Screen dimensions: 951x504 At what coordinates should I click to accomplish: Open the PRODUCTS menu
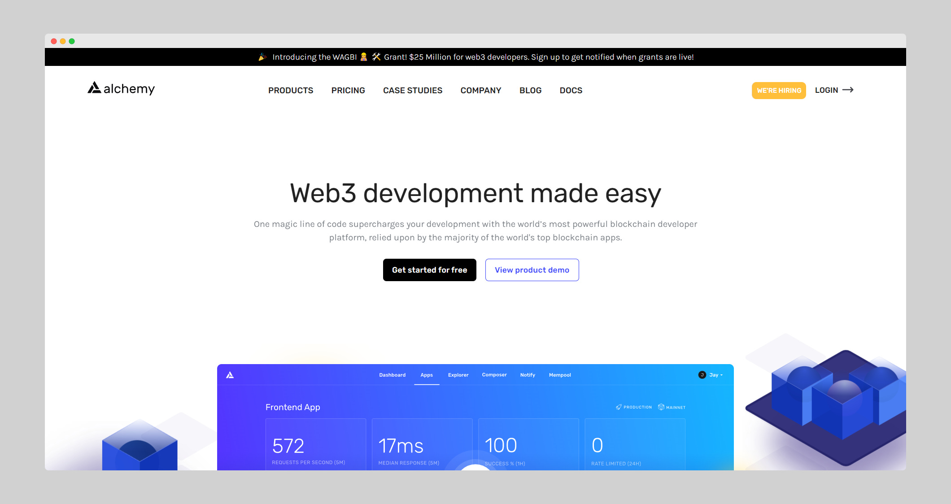pyautogui.click(x=291, y=91)
